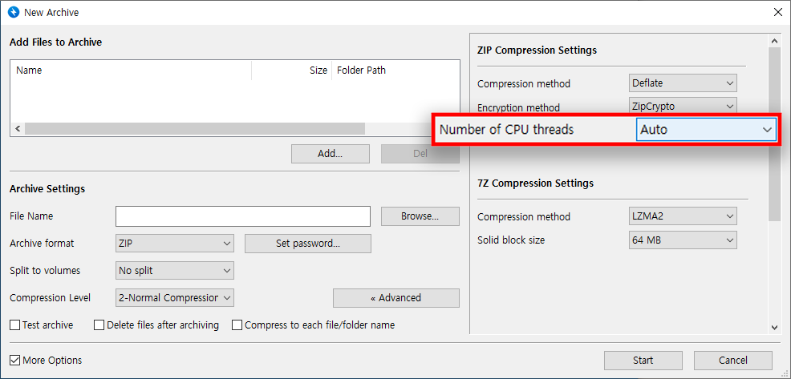Expand the LZMA2 compression method dropdown

683,216
